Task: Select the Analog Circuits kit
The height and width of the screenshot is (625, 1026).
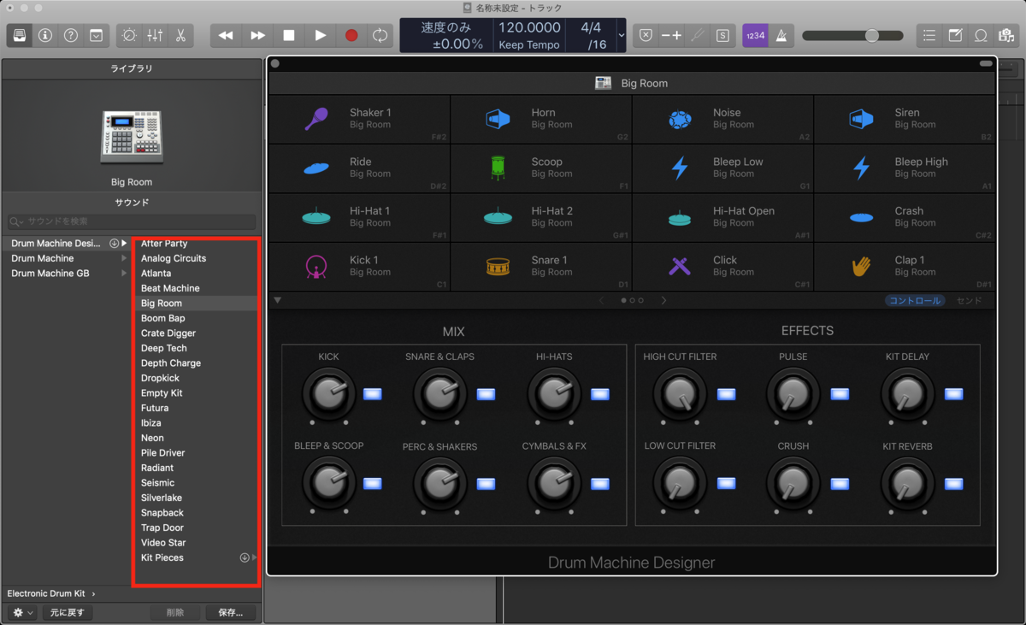Action: (x=174, y=258)
